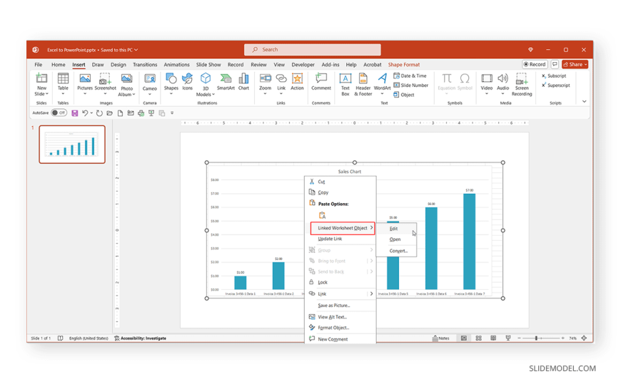
Task: Open the Zoom insert option
Action: [265, 83]
